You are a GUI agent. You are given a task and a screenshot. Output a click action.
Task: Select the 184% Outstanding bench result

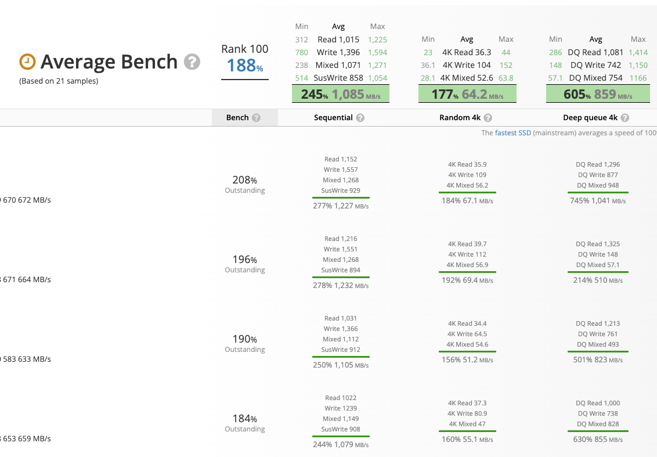[x=245, y=423]
